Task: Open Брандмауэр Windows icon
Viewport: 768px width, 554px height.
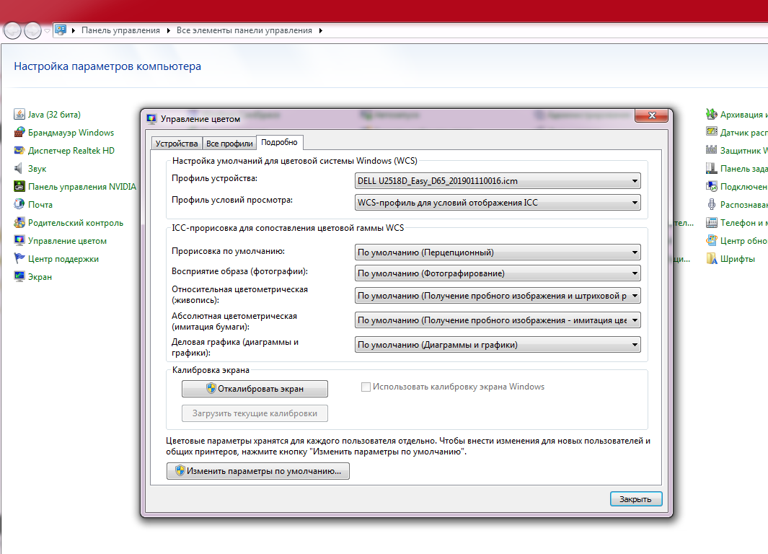Action: pos(19,133)
